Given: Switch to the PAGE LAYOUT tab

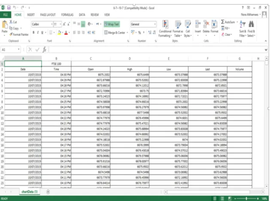Looking at the screenshot, I should coord(48,15).
